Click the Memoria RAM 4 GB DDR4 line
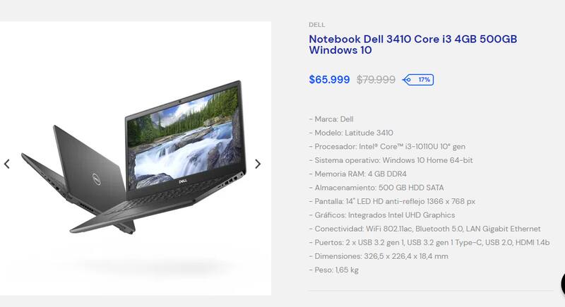Viewport: 565px width, 307px height. click(357, 174)
